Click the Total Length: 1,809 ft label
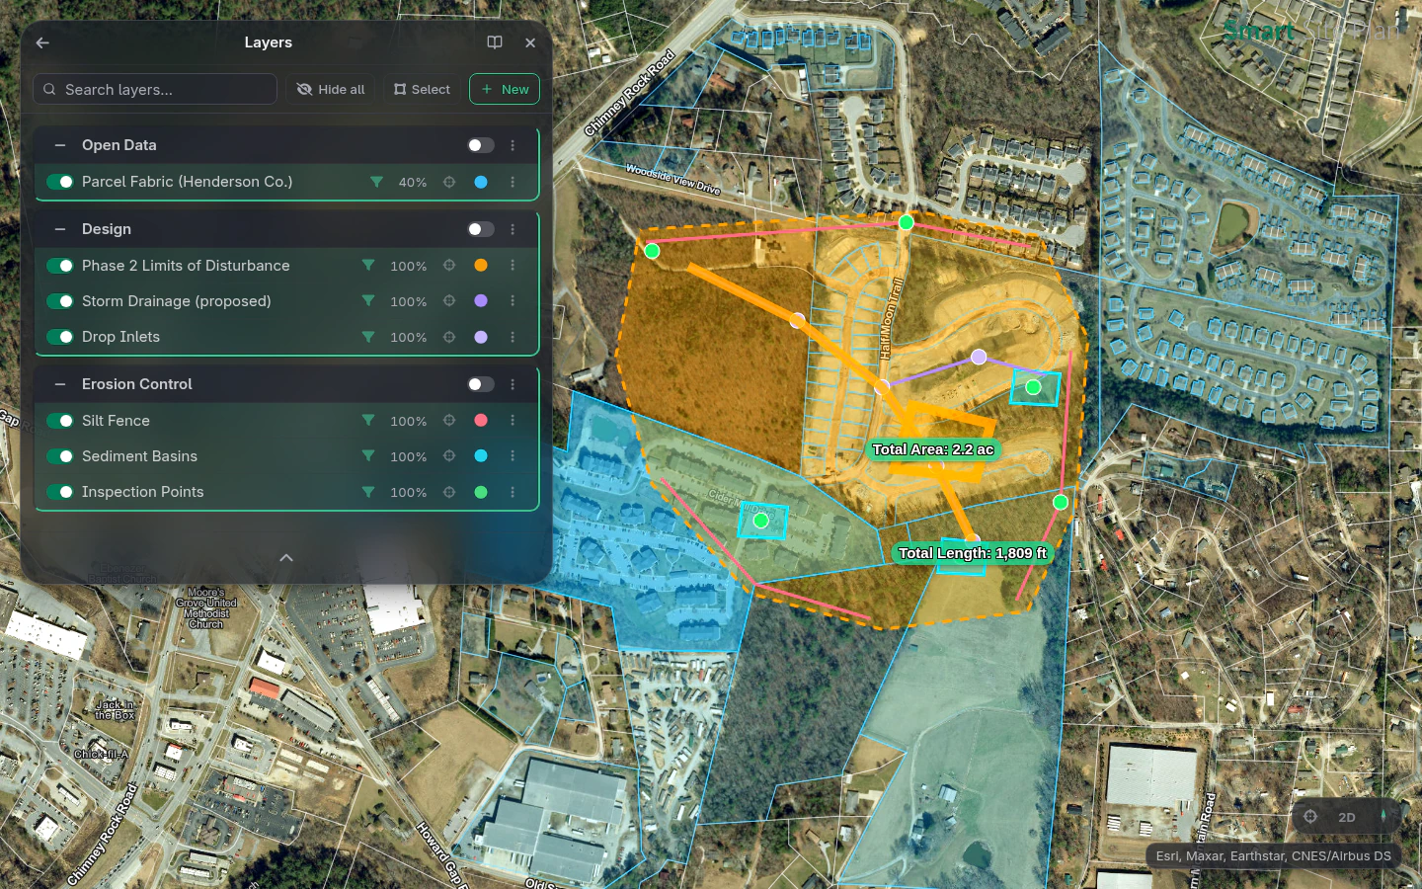 tap(973, 553)
